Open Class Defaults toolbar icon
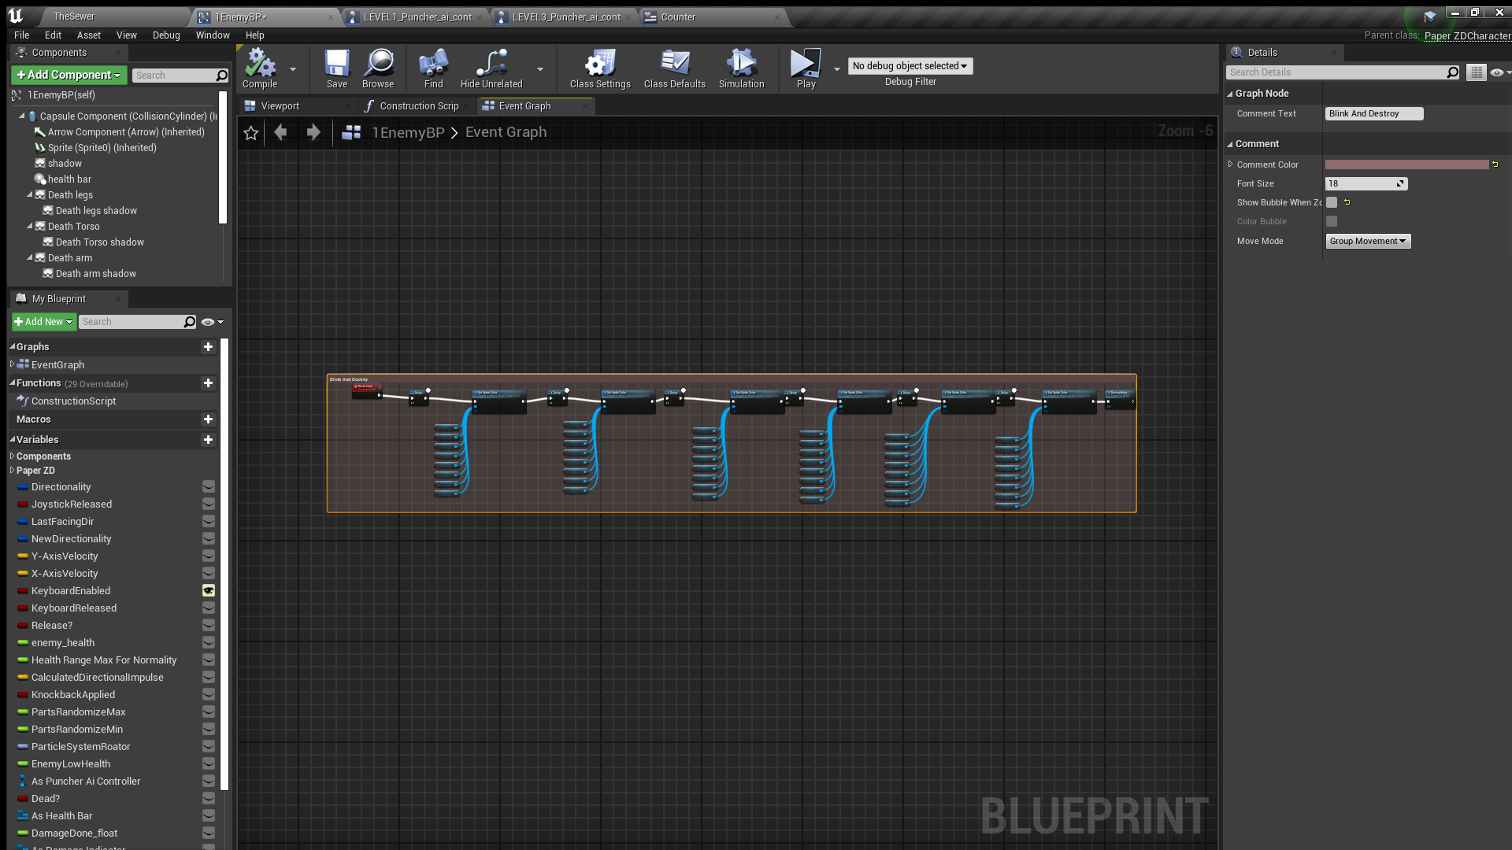1512x850 pixels. point(674,63)
